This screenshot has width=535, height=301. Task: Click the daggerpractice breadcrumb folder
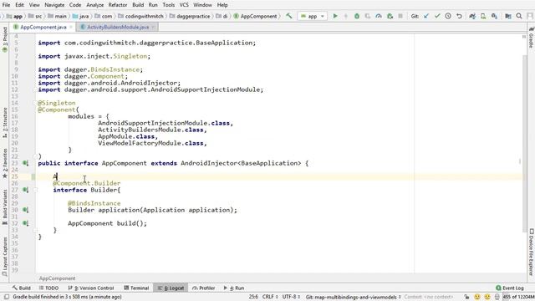click(x=190, y=16)
